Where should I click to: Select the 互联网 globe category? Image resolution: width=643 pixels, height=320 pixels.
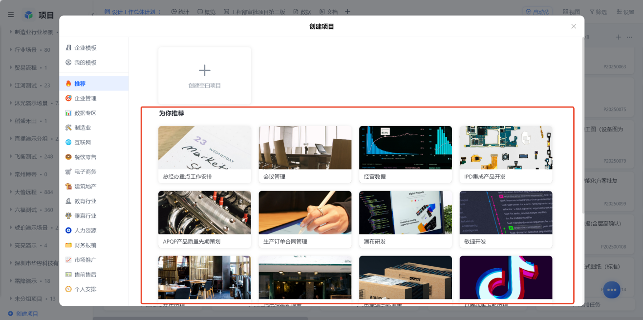pos(94,142)
